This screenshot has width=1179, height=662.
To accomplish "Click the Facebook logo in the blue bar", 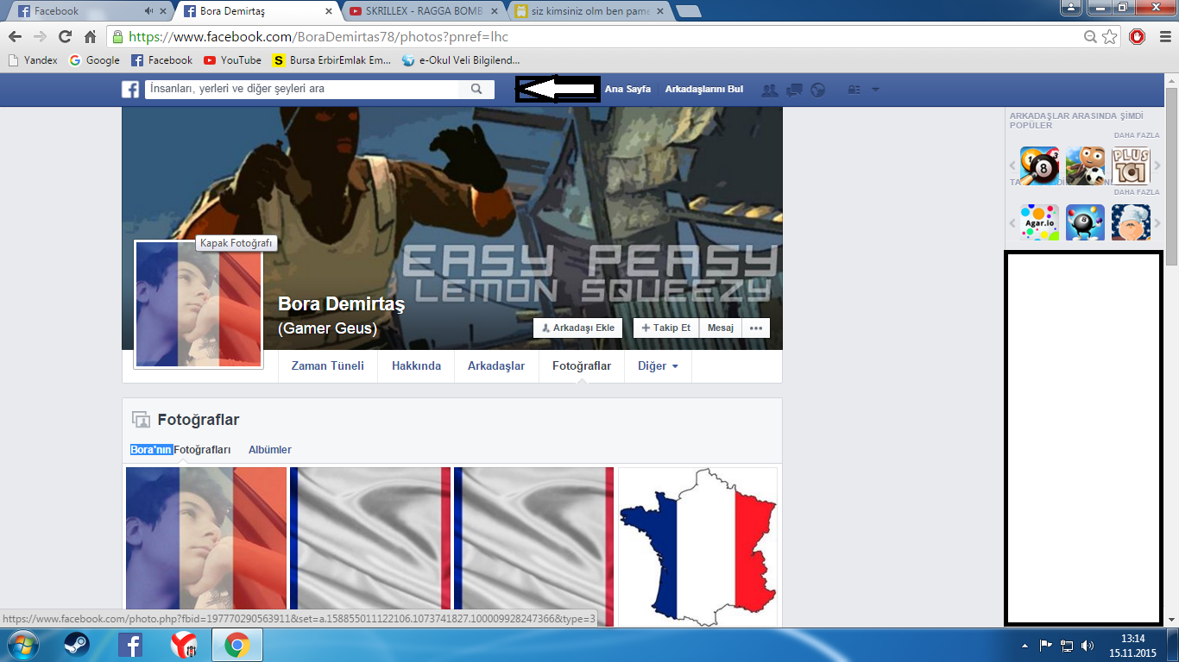I will (x=130, y=89).
